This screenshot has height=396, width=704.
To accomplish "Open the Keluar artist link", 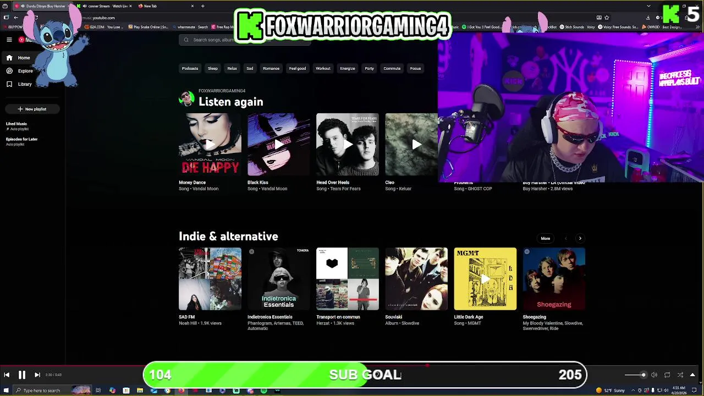I will 405,189.
